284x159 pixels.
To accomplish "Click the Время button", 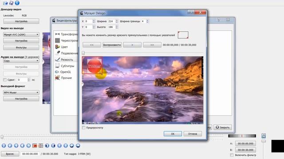I will coord(10,154).
